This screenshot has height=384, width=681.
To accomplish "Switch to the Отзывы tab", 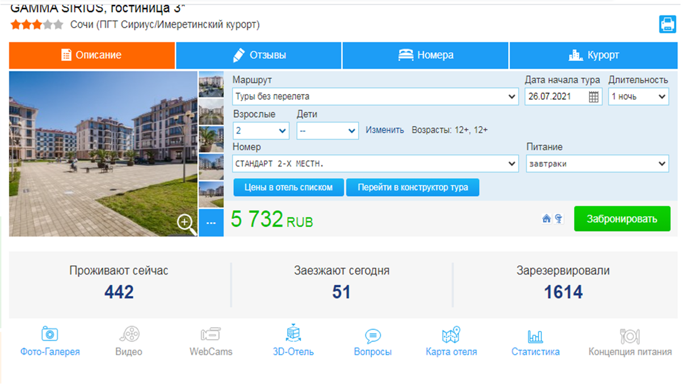I will coord(259,55).
